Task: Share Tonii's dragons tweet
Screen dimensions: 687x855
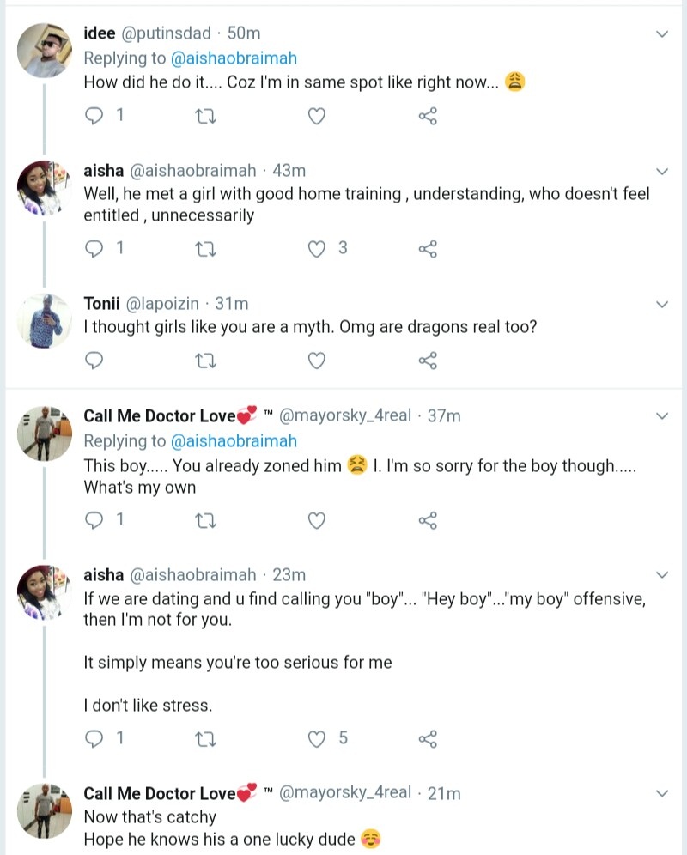Action: 428,360
